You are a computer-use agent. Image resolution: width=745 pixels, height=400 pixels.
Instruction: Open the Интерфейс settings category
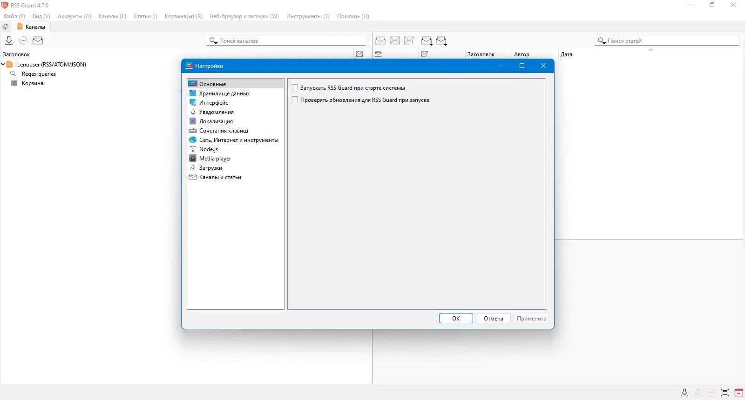click(x=236, y=102)
